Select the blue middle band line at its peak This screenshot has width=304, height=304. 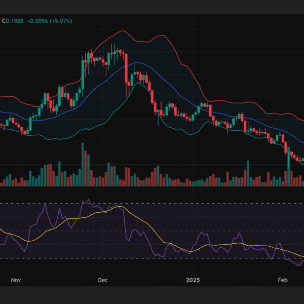pyautogui.click(x=136, y=63)
